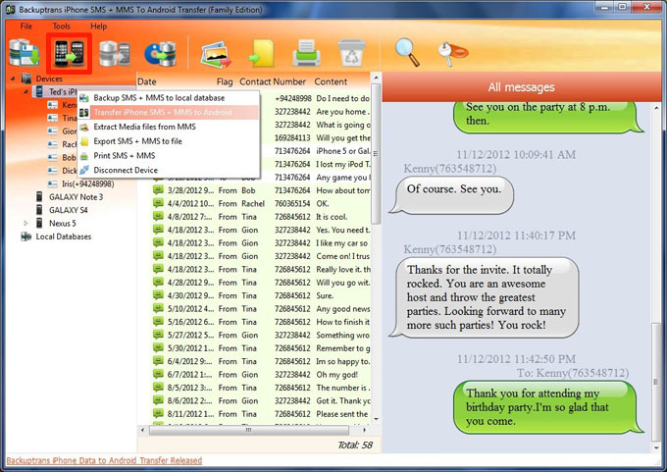Click message icon of 'Something wro' row
This screenshot has height=472, width=667.
click(158, 335)
